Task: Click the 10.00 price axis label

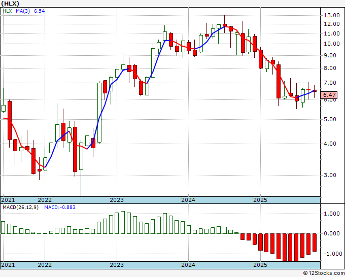Action: point(332,44)
